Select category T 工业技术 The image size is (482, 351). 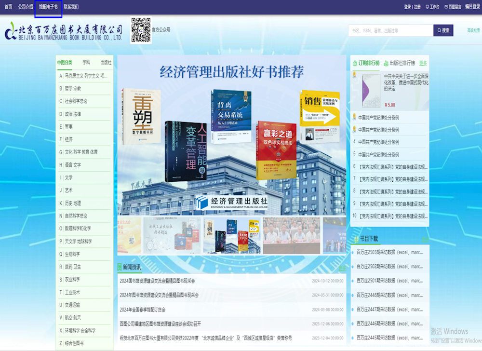[x=84, y=292]
